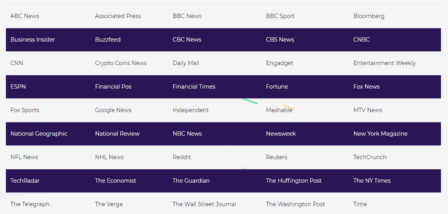Select NHL News entry
The width and height of the screenshot is (448, 214).
coord(109,157)
